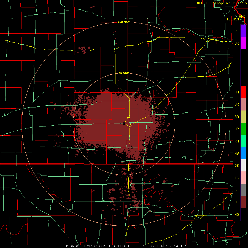248x248 pixels.
Task: Click the "UK" legend label text
Action: [x=236, y=43]
